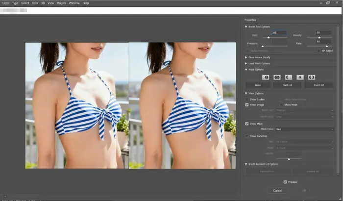Uncheck the Show Mask checkbox
Image resolution: width=343 pixels, height=201 pixels.
coord(247,124)
